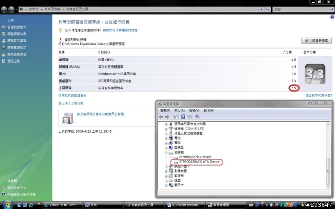This screenshot has width=335, height=209.
Task: Click the 進階工具 icon in the sidebar
Action: tap(4, 61)
